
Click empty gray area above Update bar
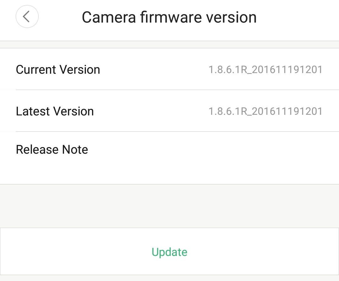(x=169, y=206)
